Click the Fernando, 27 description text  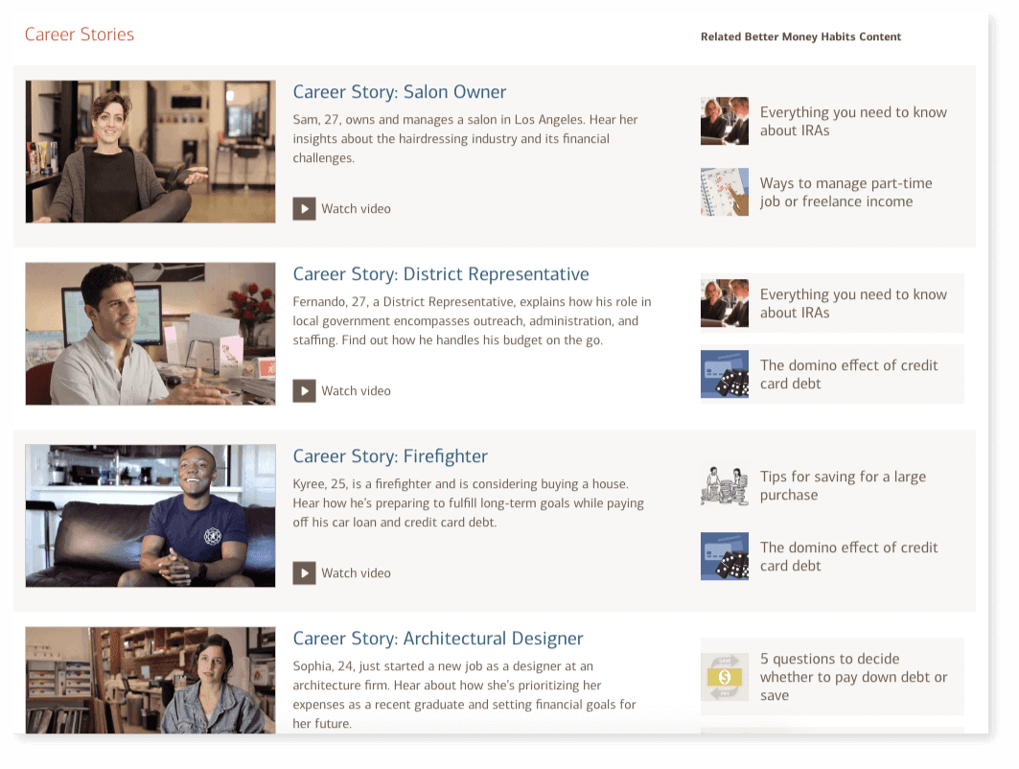click(x=472, y=320)
